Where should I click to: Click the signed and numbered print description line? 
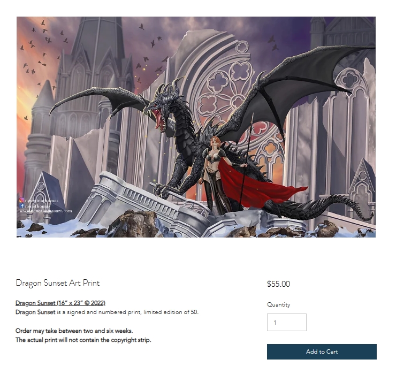click(x=107, y=312)
